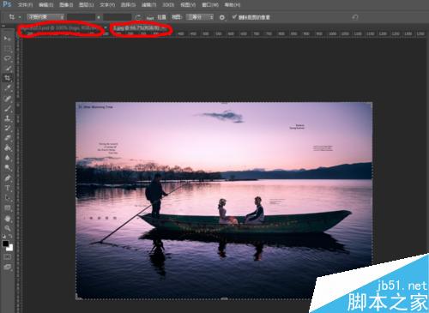The height and width of the screenshot is (313, 429).
Task: Select the Rectangular Marquee tool
Action: tap(8, 48)
